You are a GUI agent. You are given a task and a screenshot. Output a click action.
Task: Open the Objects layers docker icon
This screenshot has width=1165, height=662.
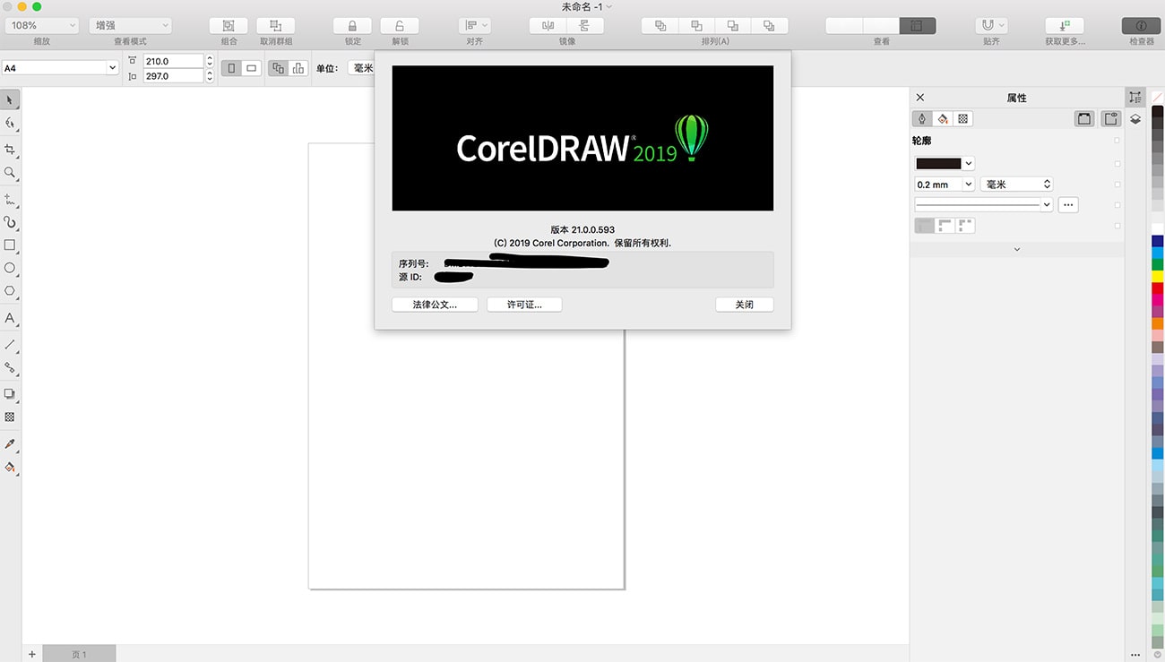click(x=1135, y=119)
